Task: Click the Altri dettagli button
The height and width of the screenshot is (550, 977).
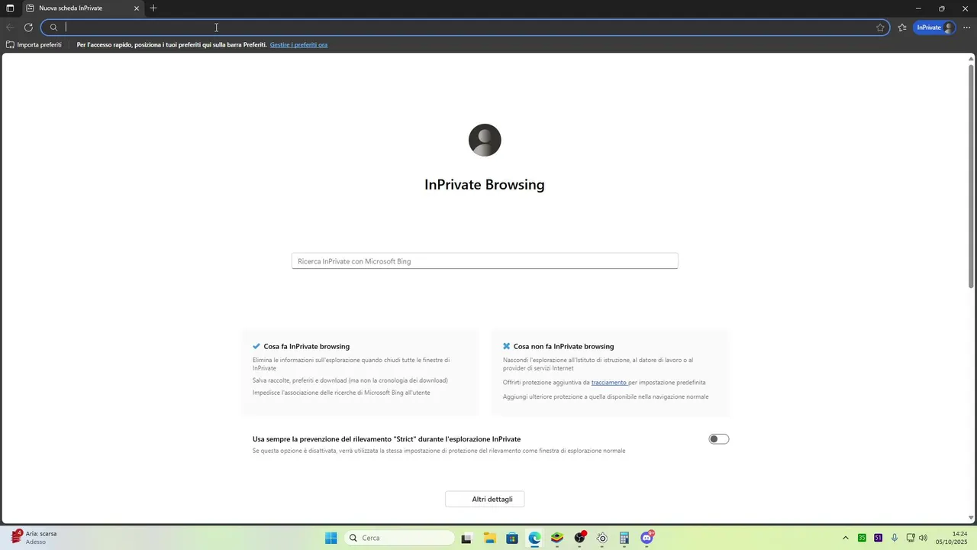Action: (x=485, y=500)
